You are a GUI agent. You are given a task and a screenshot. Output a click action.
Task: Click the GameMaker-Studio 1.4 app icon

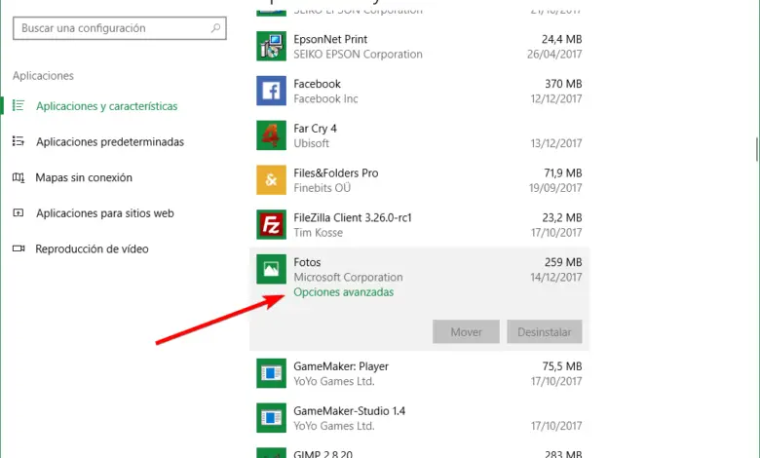point(271,418)
